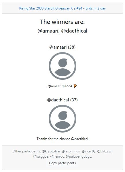The image size is (125, 172).
Task: Select the @daethical (37) heading
Action: (62, 100)
